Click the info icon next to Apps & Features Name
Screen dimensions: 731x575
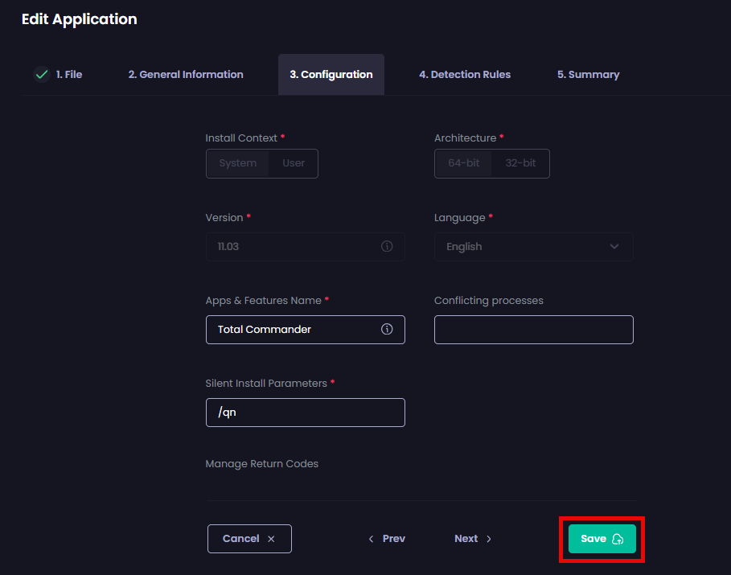pyautogui.click(x=386, y=329)
